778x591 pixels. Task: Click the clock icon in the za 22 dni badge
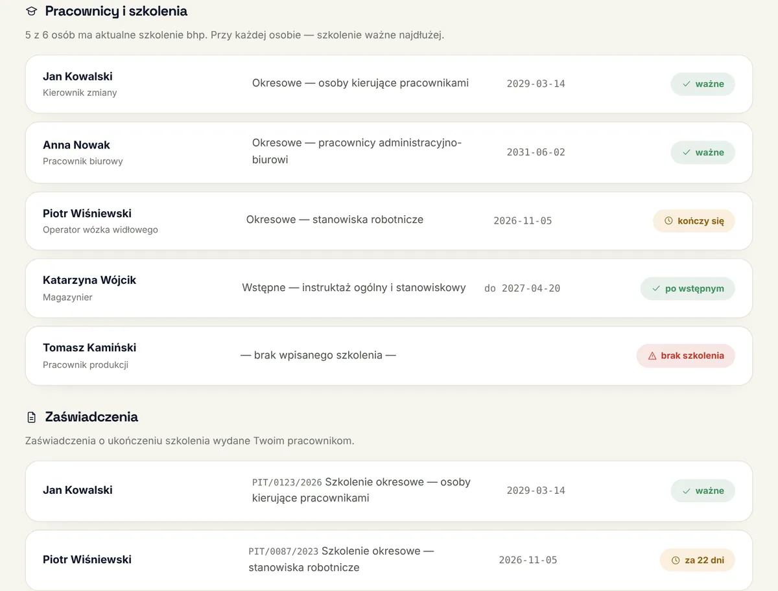tap(676, 560)
